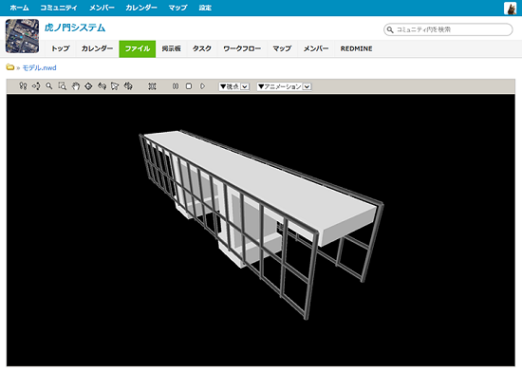Switch to the タスク tab

(x=202, y=48)
